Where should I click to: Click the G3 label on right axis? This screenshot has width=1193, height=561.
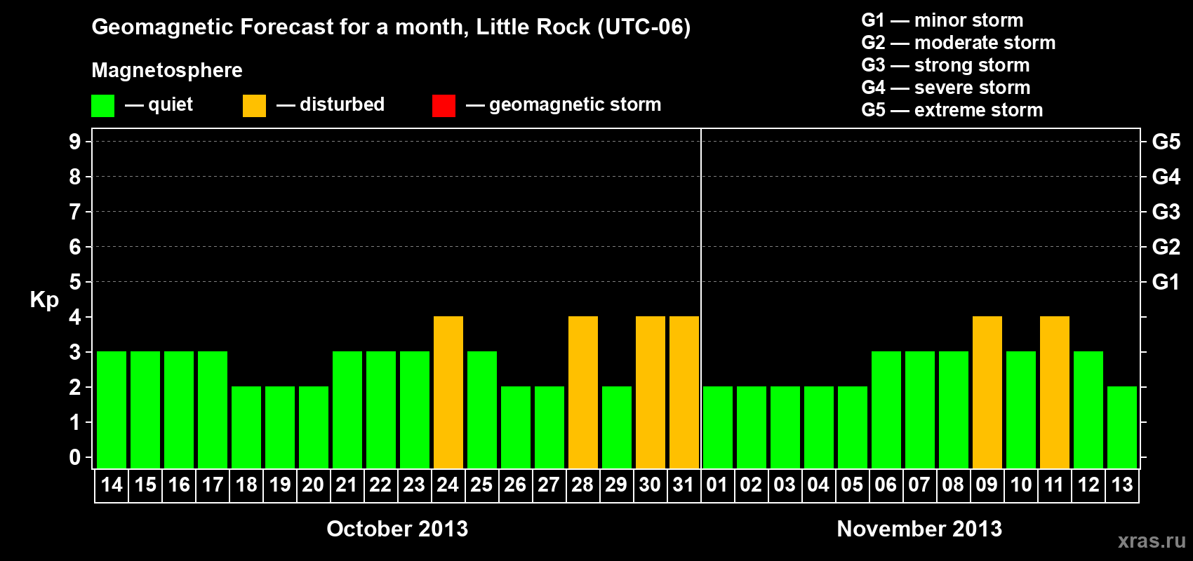(x=1166, y=212)
